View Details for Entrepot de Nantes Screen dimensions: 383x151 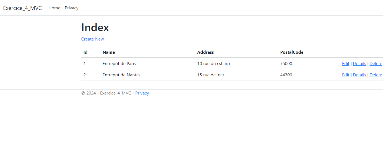pos(359,75)
